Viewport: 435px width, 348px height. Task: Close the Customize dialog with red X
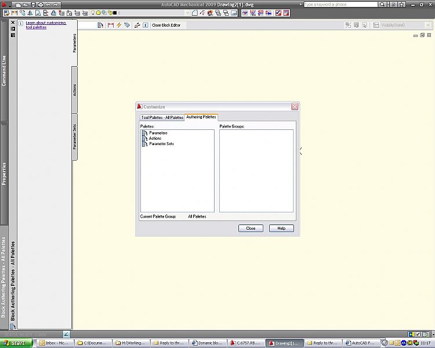[x=295, y=107]
